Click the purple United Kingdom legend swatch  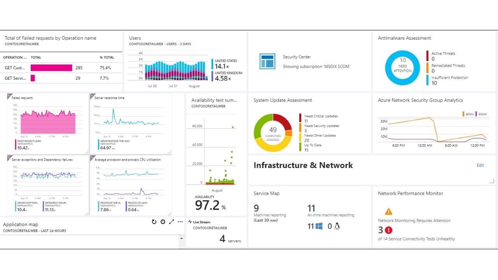212,76
